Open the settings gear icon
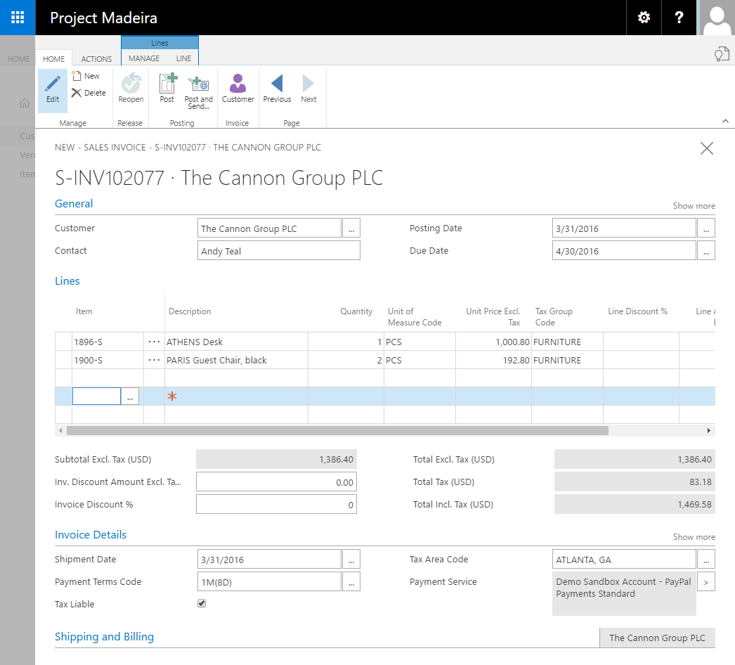The image size is (735, 665). [x=644, y=18]
